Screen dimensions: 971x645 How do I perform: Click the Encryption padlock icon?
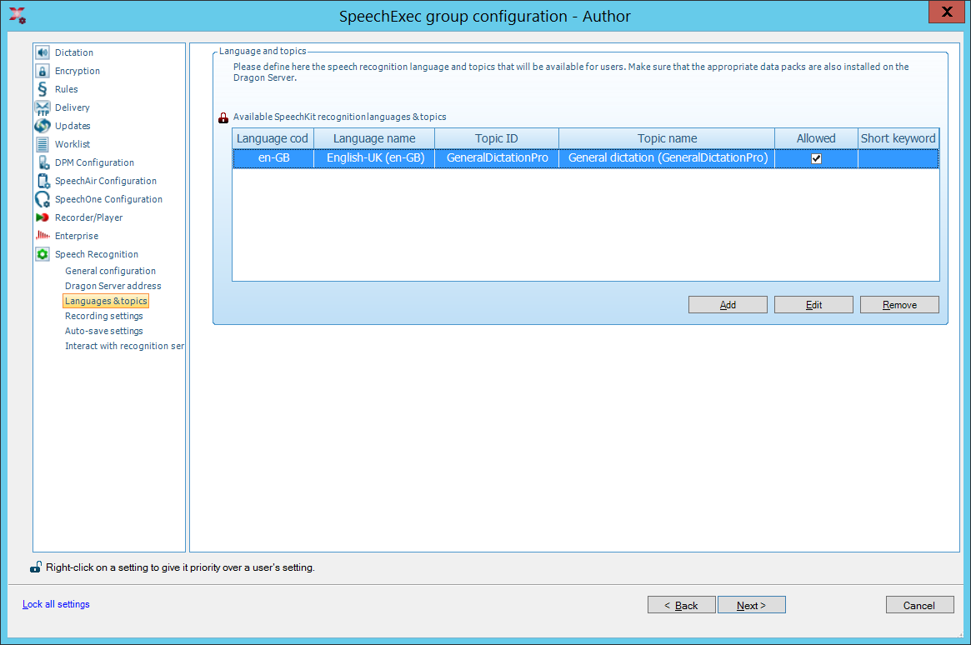click(43, 71)
